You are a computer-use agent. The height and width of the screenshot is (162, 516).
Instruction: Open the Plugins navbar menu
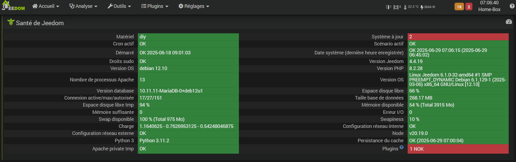click(x=155, y=6)
